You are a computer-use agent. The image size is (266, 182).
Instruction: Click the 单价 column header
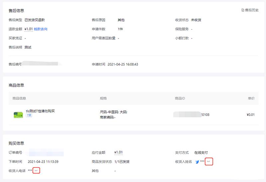[x=251, y=98]
